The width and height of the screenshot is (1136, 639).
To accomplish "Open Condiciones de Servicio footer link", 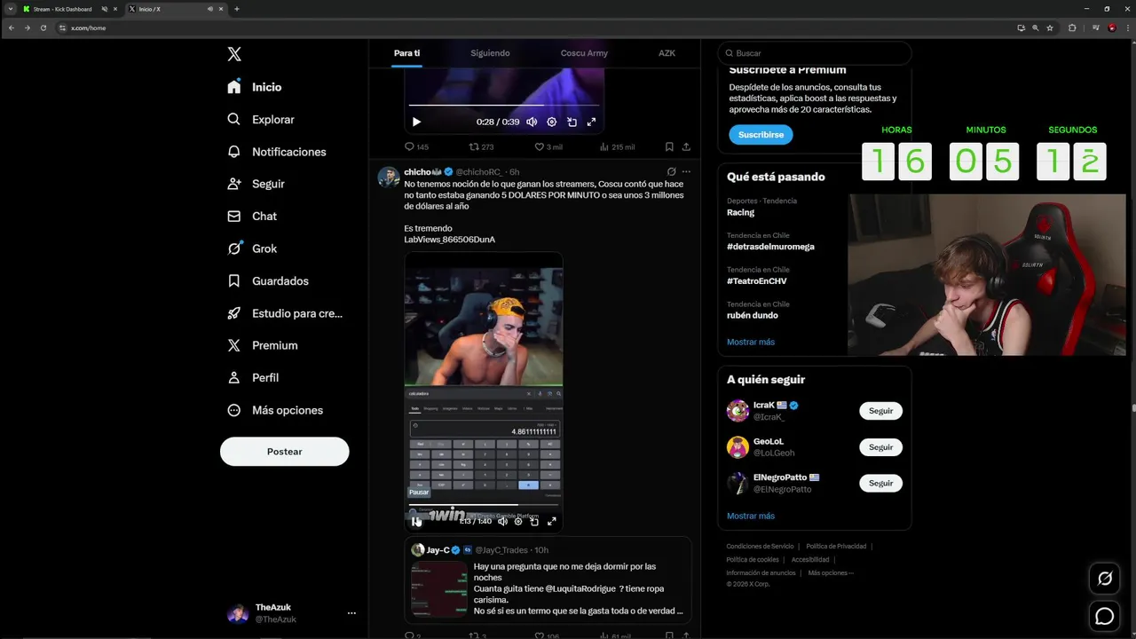I will click(x=760, y=546).
